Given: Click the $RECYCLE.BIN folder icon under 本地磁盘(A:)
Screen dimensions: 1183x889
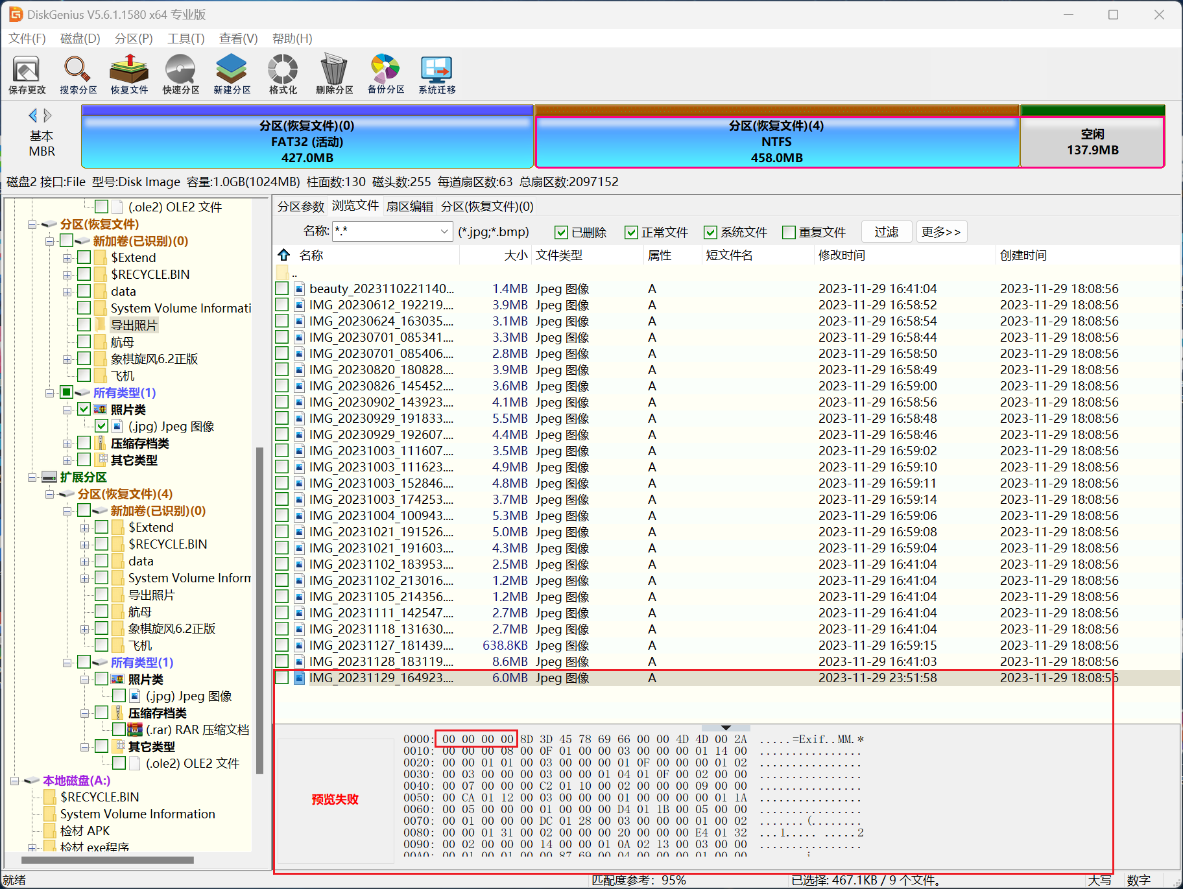Looking at the screenshot, I should pyautogui.click(x=50, y=797).
